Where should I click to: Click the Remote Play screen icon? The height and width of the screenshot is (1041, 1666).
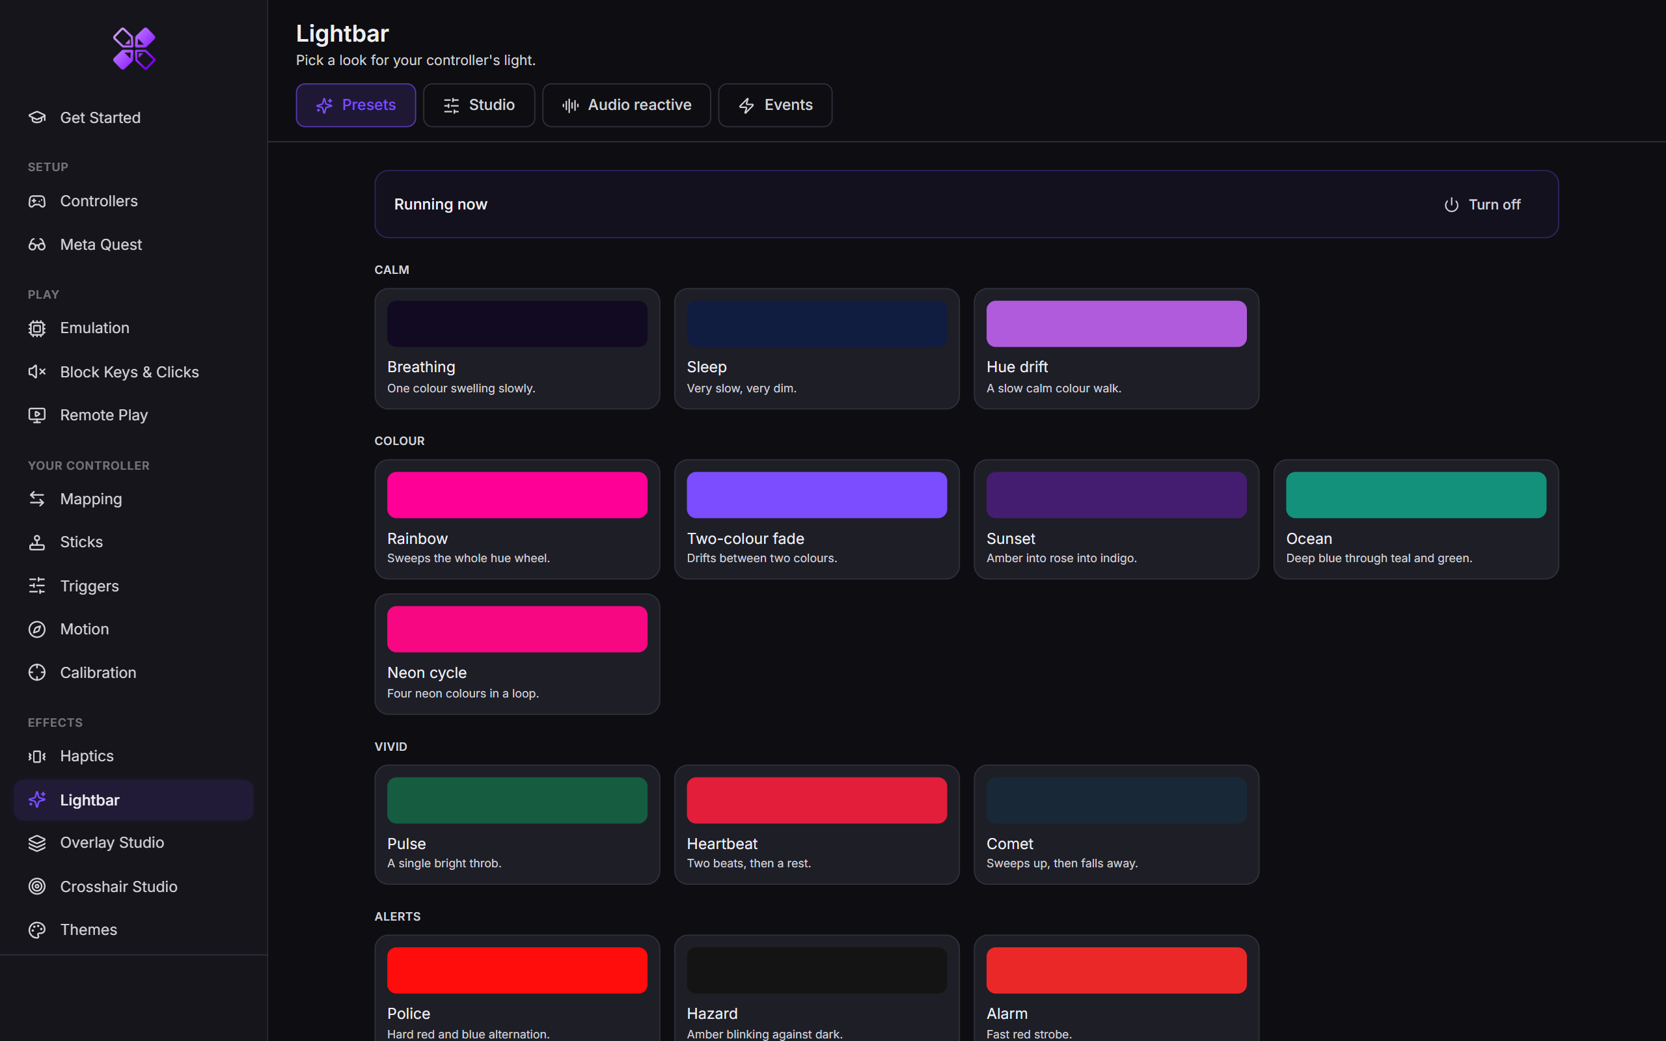click(37, 415)
